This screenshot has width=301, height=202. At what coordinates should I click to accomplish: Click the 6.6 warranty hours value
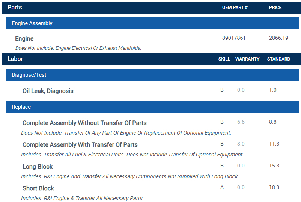[x=241, y=122]
